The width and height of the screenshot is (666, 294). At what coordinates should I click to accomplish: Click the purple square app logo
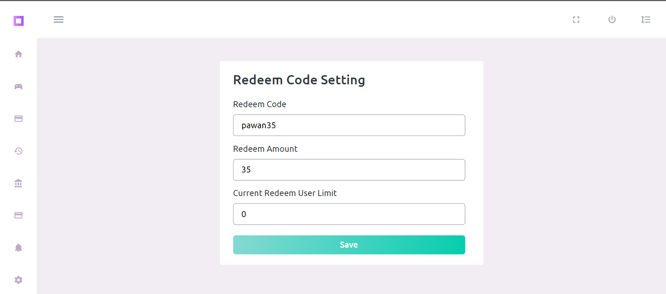click(x=18, y=21)
